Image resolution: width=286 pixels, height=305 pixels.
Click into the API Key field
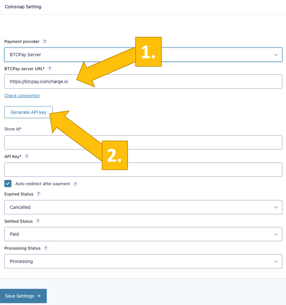[143, 169]
